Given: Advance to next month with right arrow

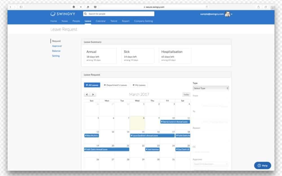Looking at the screenshot, I should 93,95.
